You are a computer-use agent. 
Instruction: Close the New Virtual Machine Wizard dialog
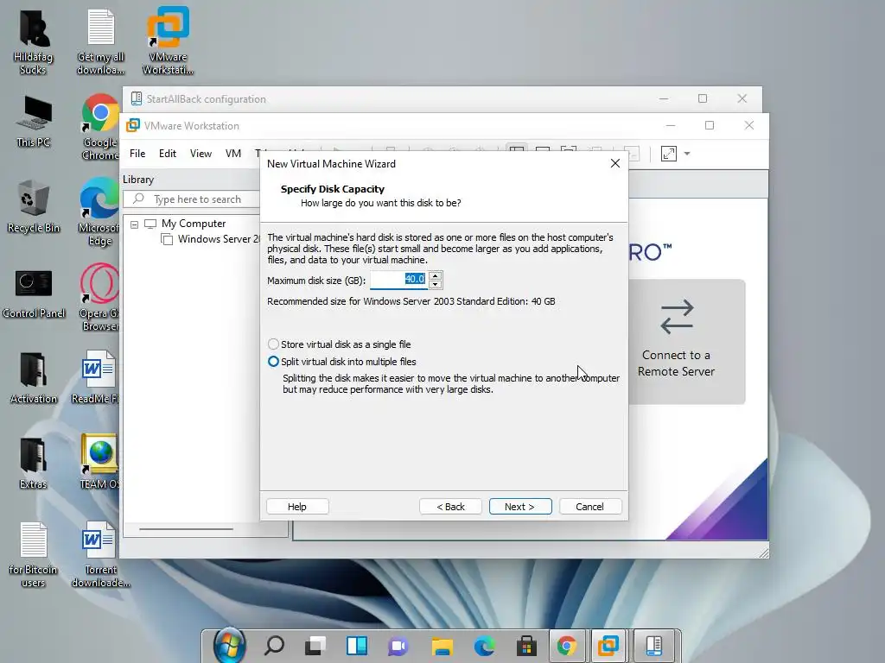click(615, 163)
